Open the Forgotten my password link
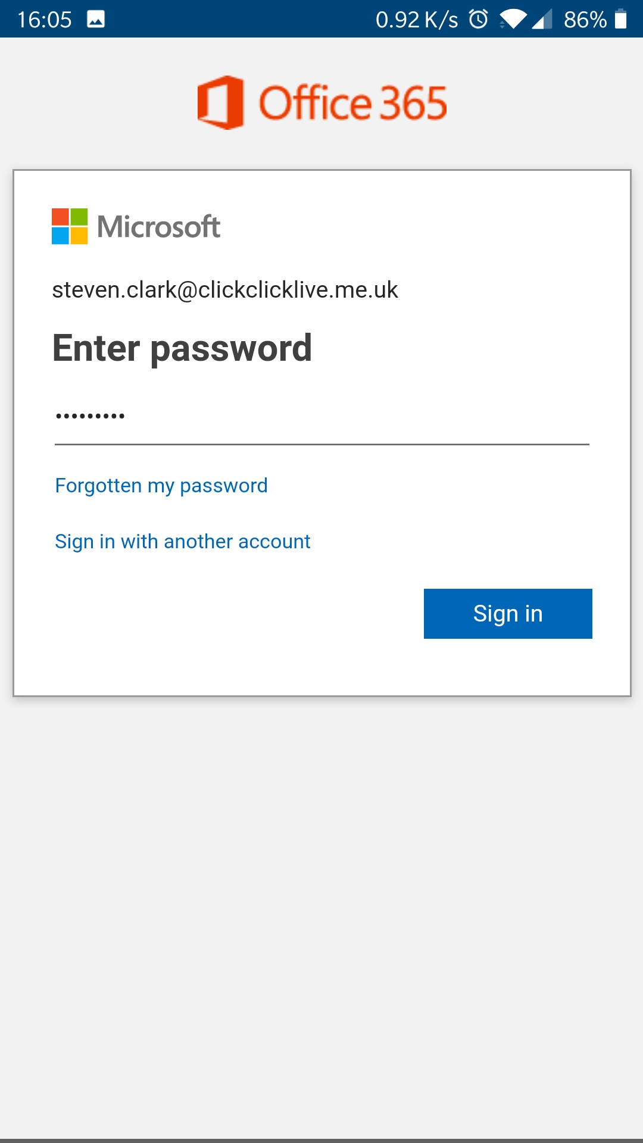This screenshot has height=1143, width=643. pos(161,486)
